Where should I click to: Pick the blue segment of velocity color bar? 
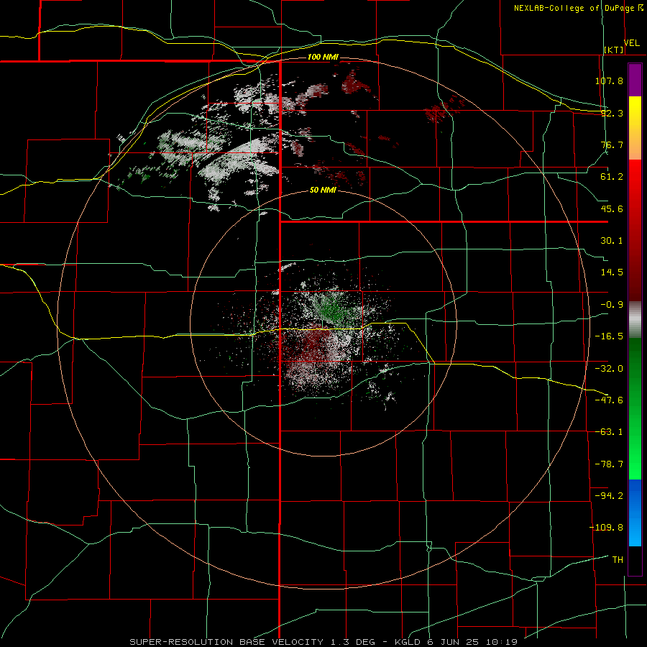(x=635, y=513)
